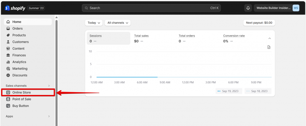Open the notifications bell
Screen dimensions: 306x126
coord(248,8)
